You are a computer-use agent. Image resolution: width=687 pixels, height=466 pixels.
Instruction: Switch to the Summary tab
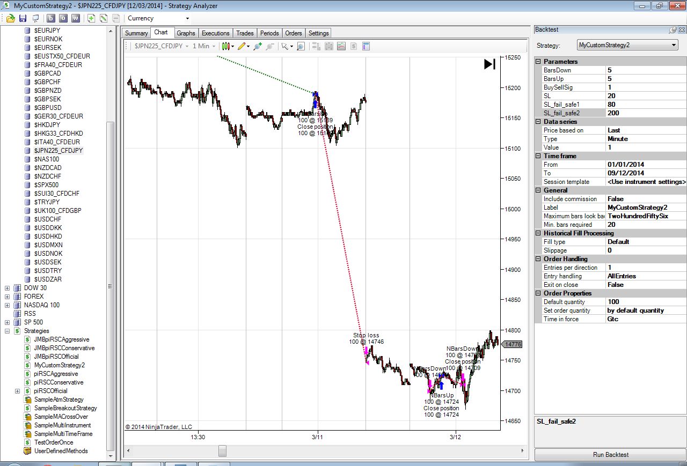tap(136, 33)
